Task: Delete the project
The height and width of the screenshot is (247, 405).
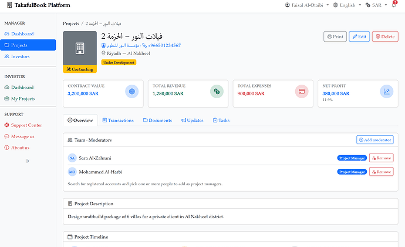Action: [x=385, y=36]
